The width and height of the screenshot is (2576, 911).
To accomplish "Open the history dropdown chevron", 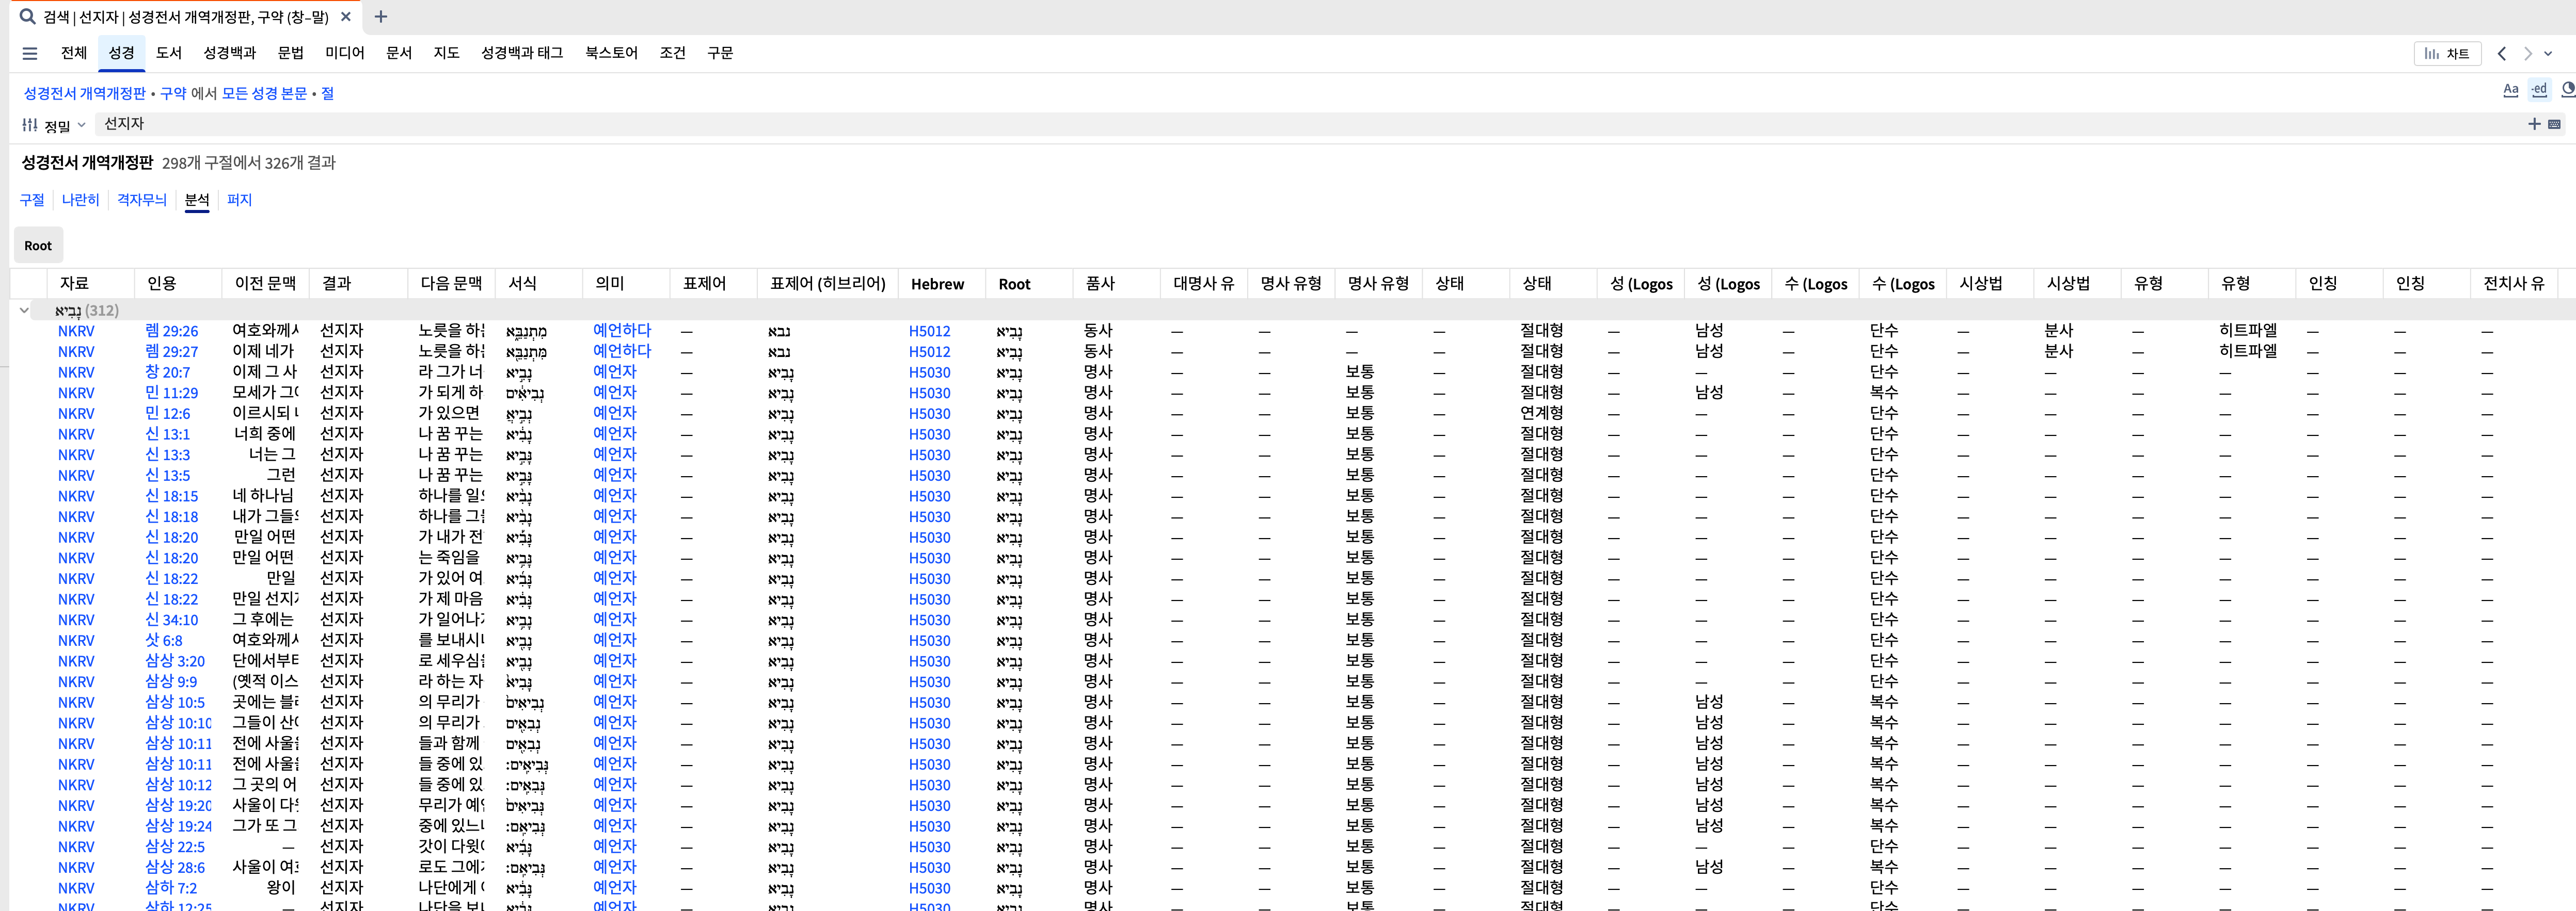I will pyautogui.click(x=2548, y=54).
